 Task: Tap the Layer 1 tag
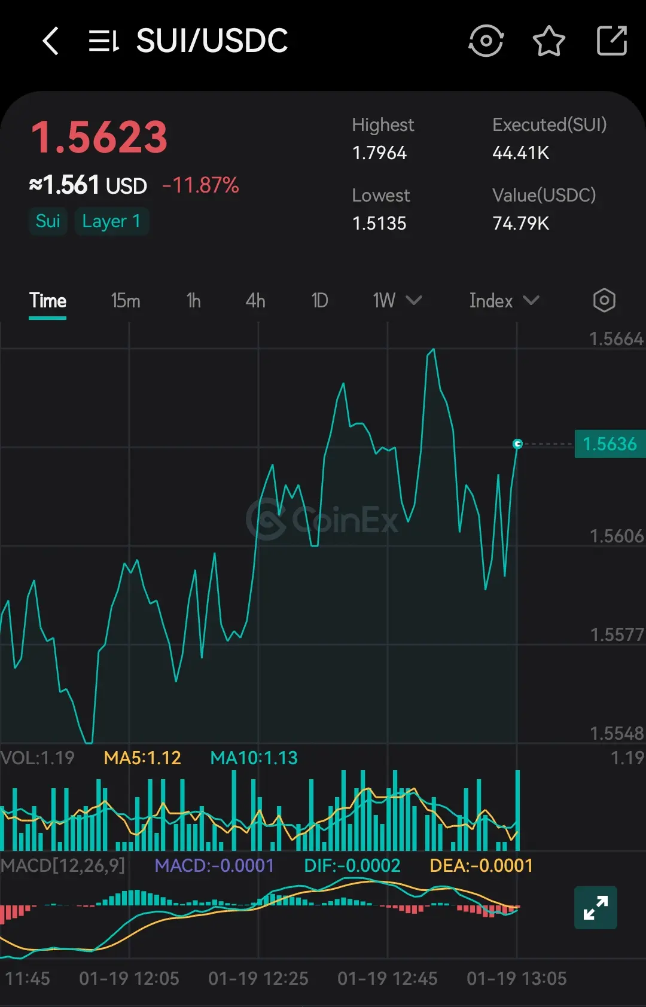point(111,221)
